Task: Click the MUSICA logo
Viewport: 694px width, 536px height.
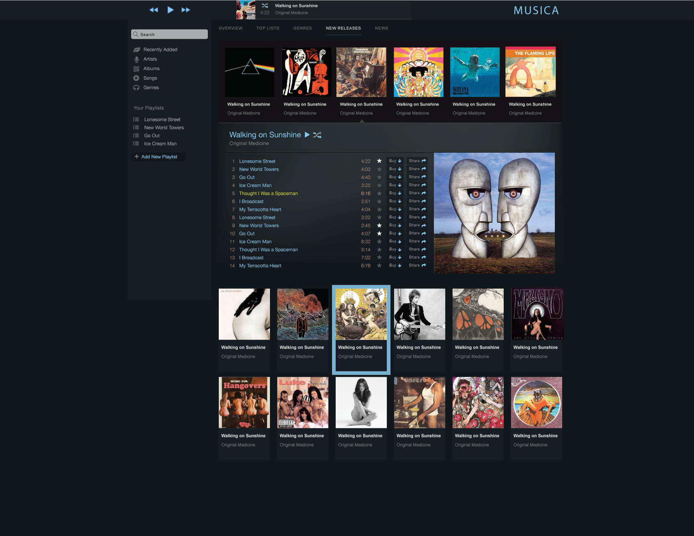Action: pos(536,10)
